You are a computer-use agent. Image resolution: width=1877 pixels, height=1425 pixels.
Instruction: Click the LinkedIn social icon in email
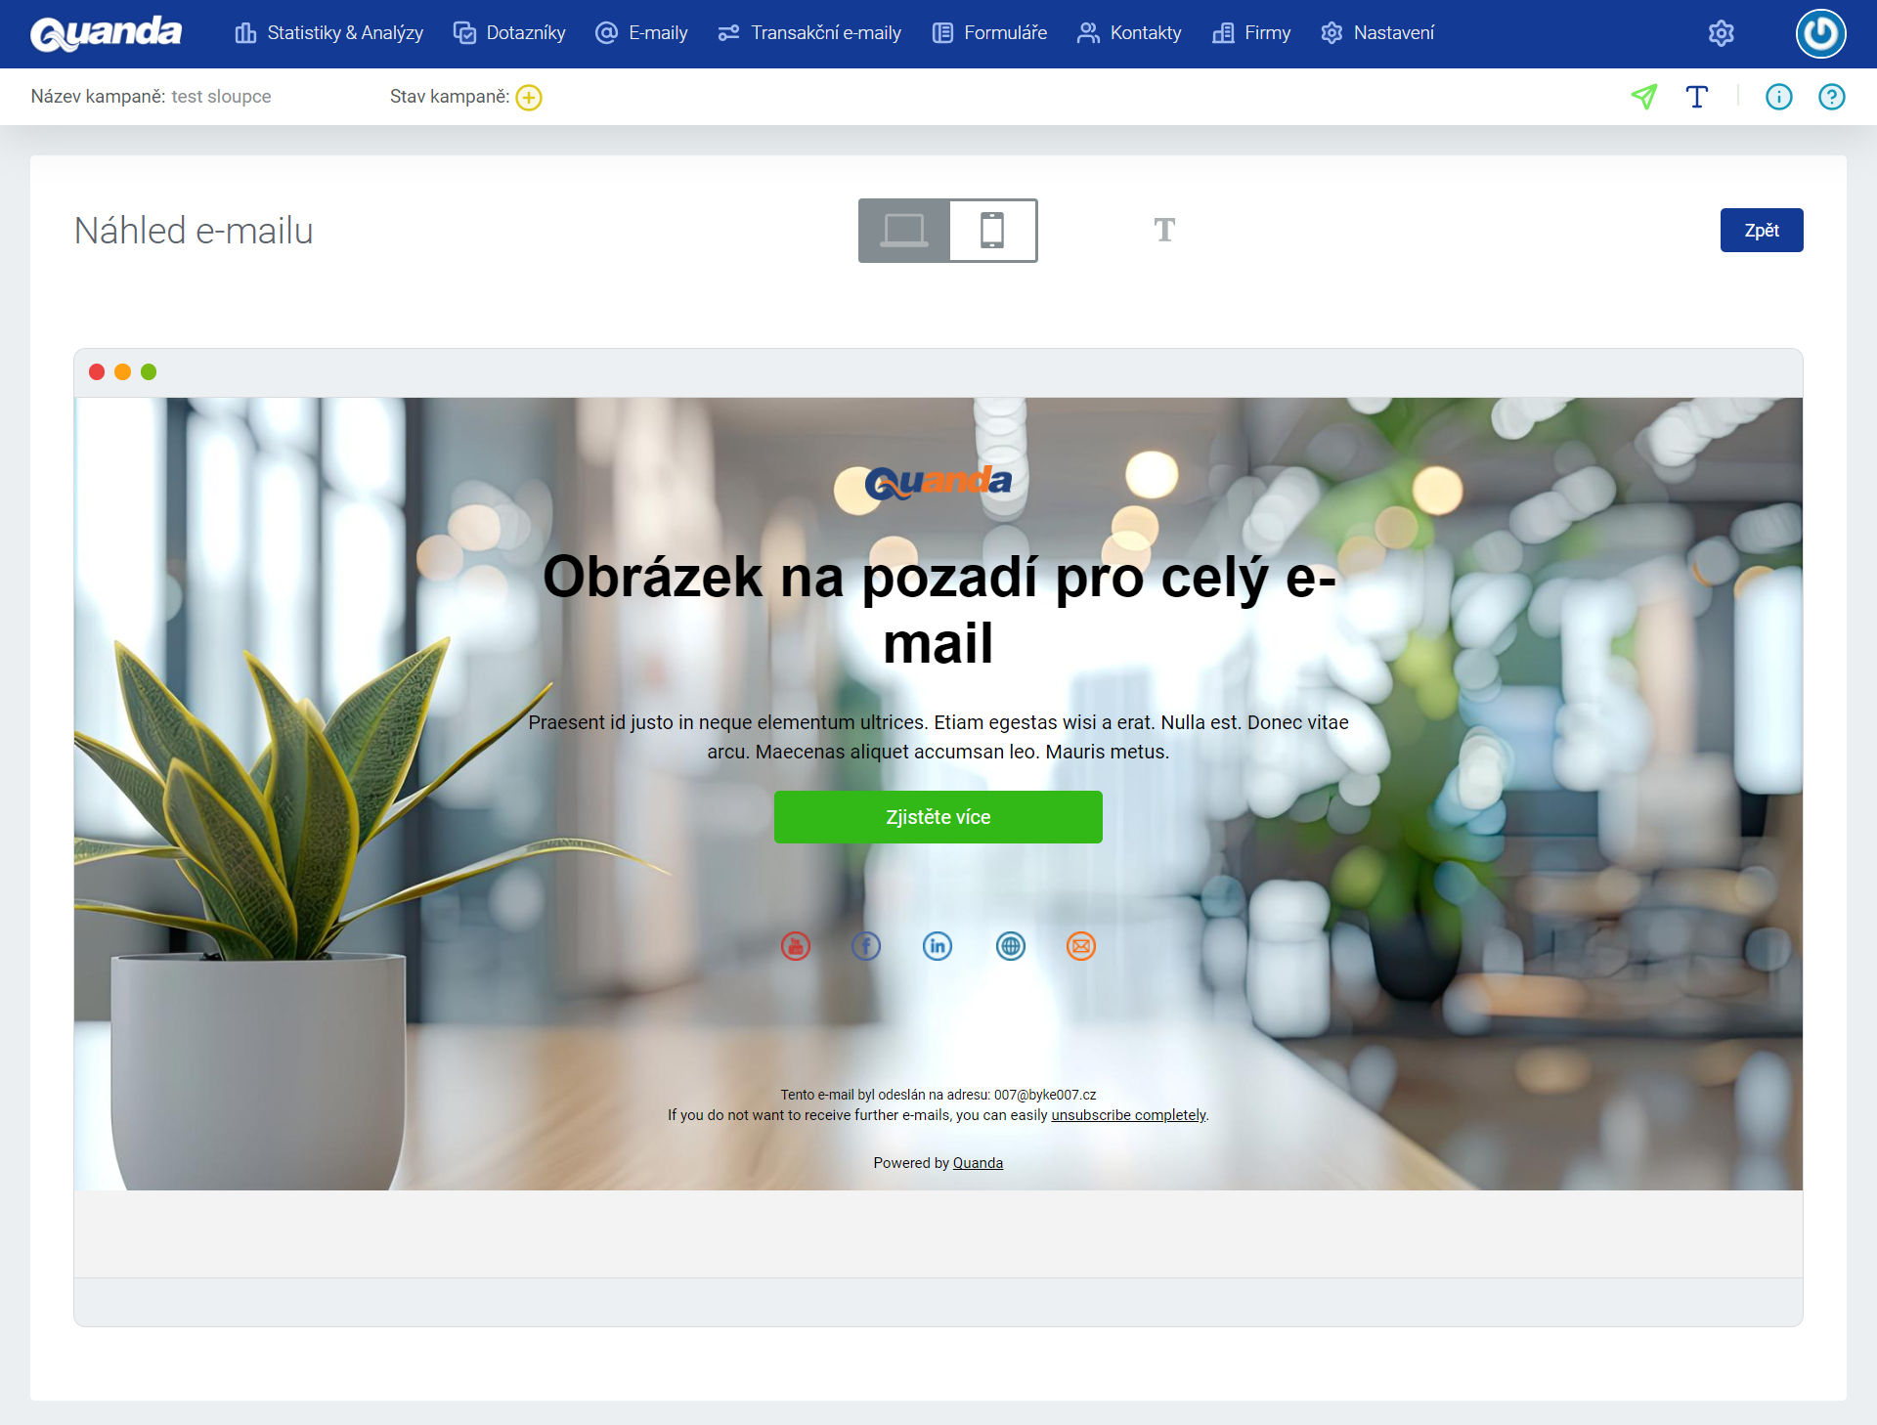tap(938, 946)
